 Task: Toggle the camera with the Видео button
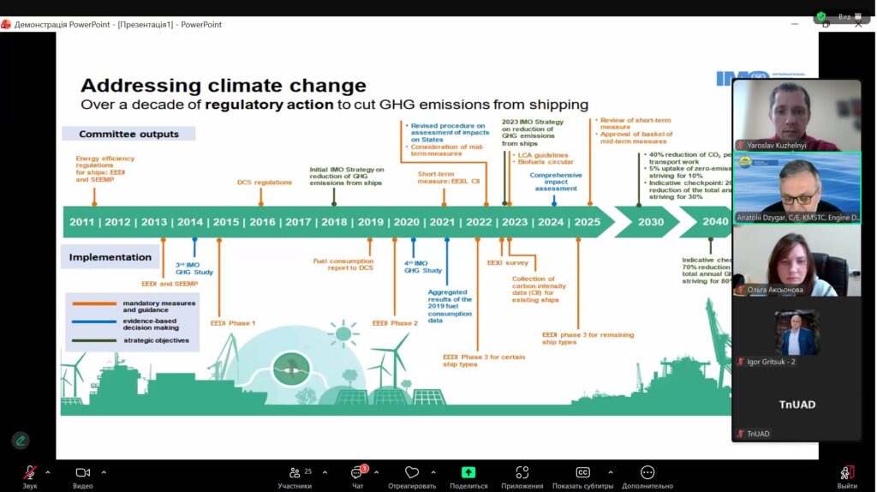tap(83, 473)
